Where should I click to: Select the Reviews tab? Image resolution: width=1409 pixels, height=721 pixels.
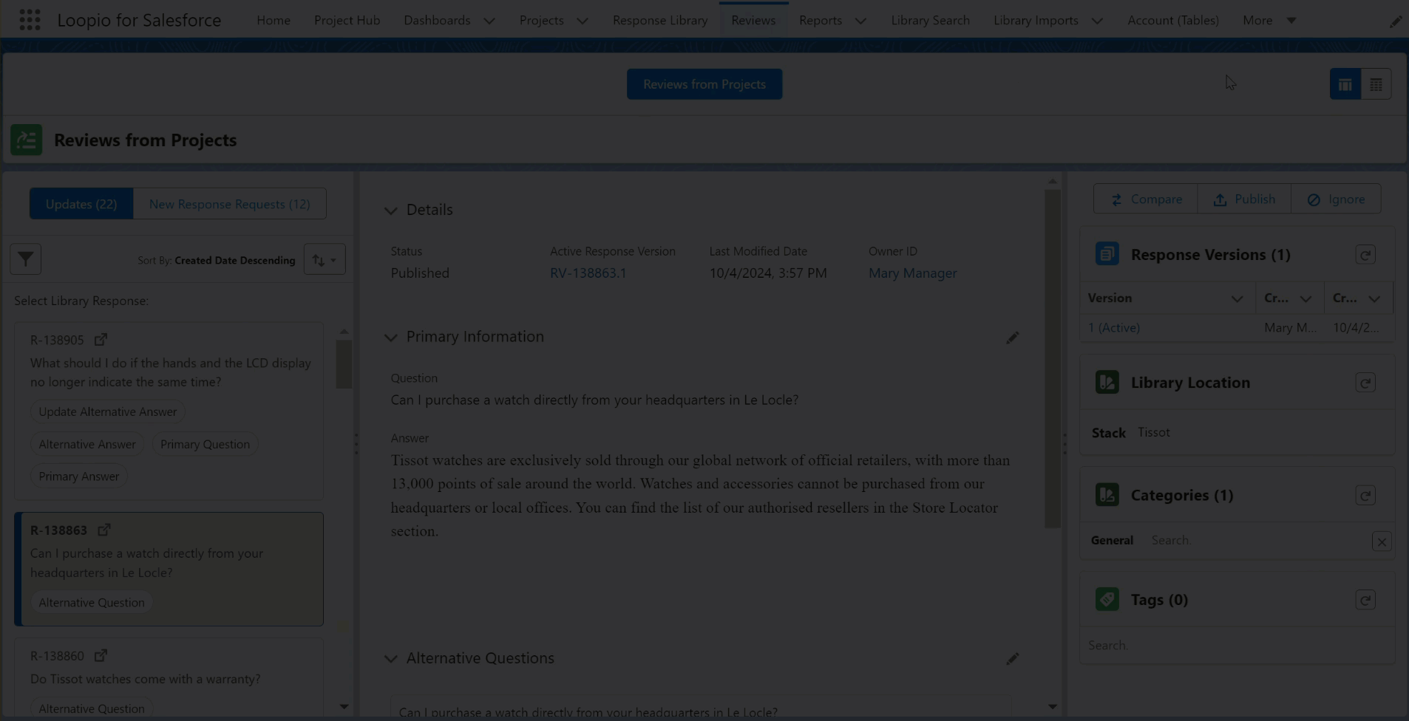pyautogui.click(x=753, y=20)
